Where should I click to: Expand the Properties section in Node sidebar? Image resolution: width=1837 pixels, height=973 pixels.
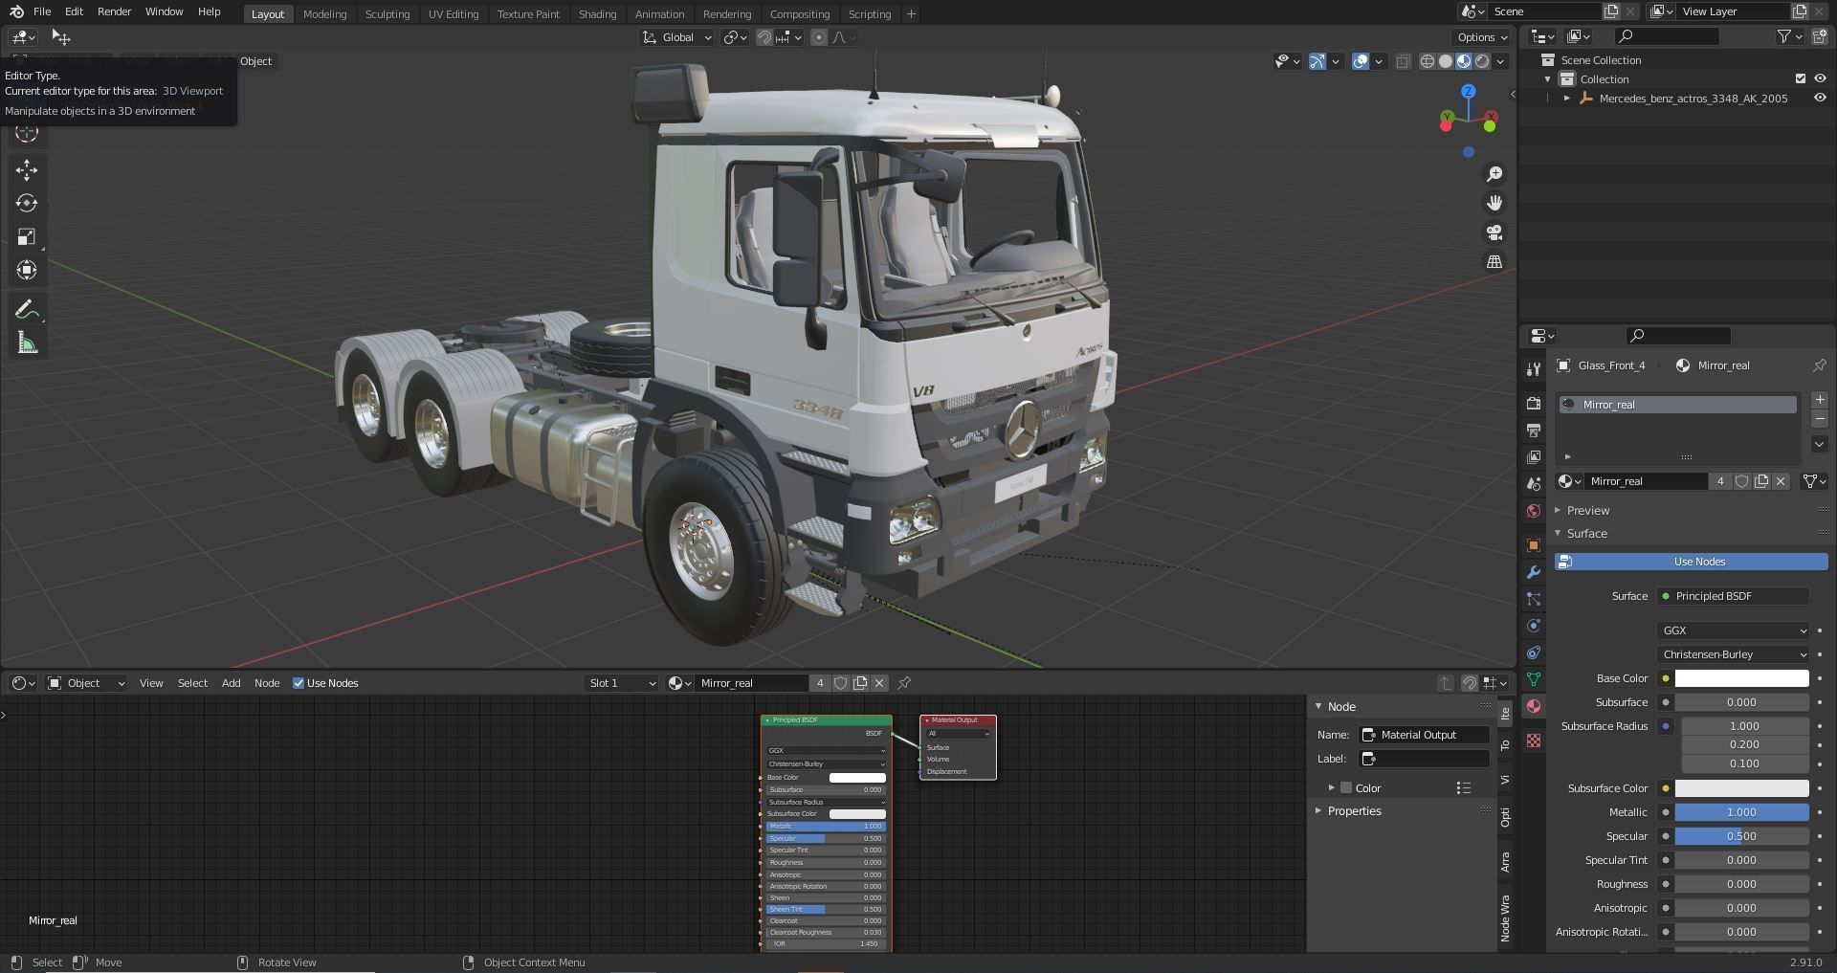(1354, 810)
